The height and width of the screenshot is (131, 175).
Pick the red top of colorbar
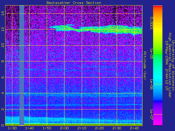tap(158, 7)
